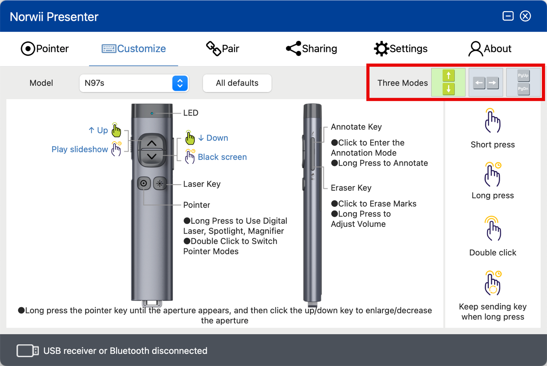
Task: Click the pointer key on the presenter
Action: pyautogui.click(x=143, y=183)
